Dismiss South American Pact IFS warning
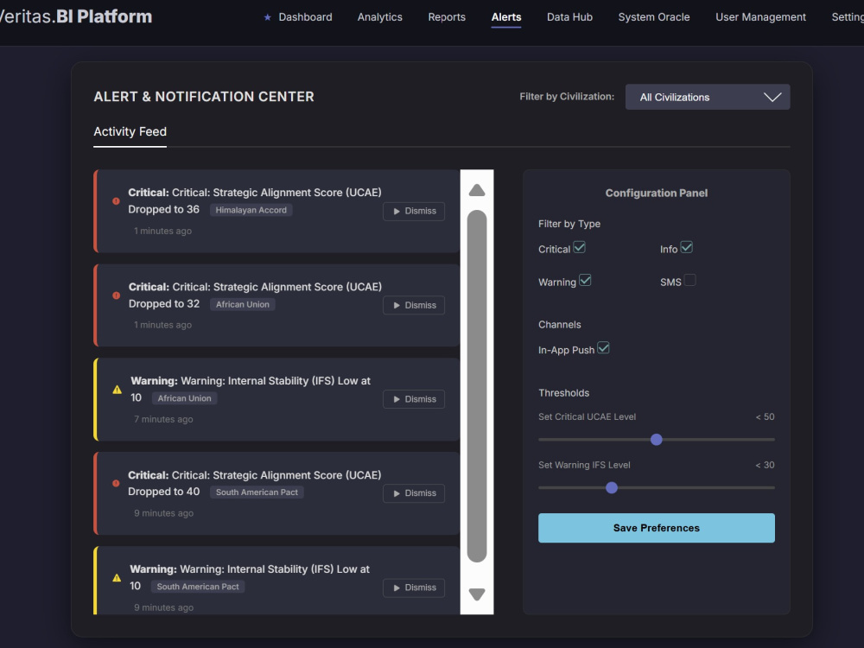Viewport: 864px width, 648px height. (x=414, y=588)
